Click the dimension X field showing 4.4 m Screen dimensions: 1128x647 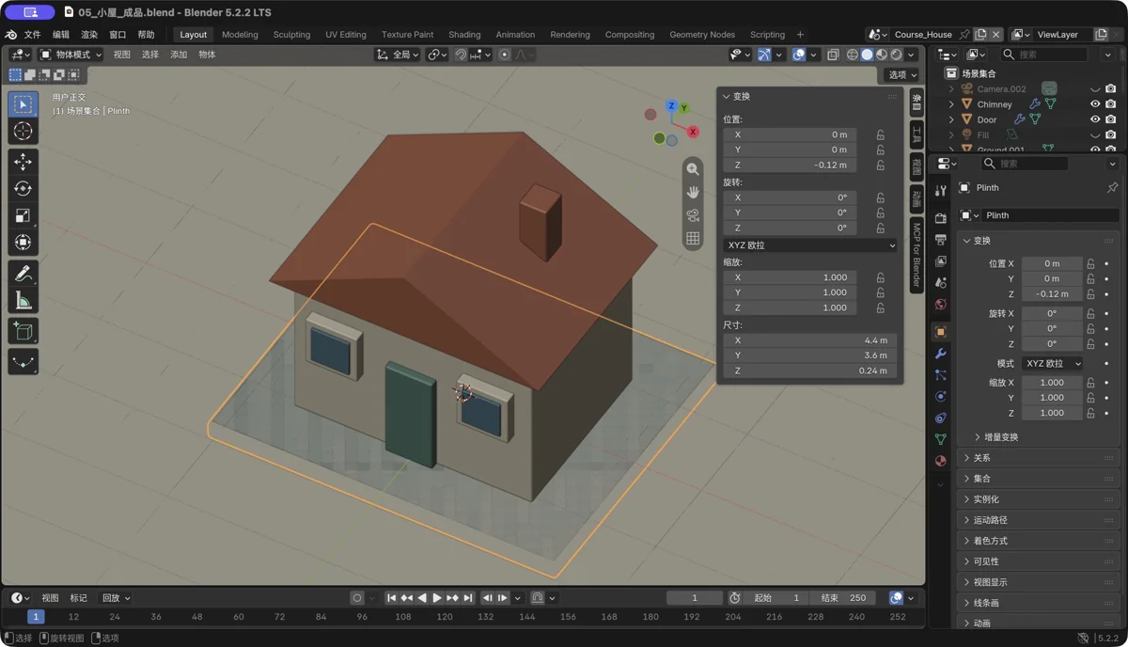tap(809, 340)
